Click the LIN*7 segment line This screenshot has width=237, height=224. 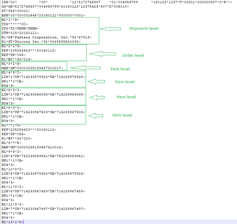coord(43,209)
